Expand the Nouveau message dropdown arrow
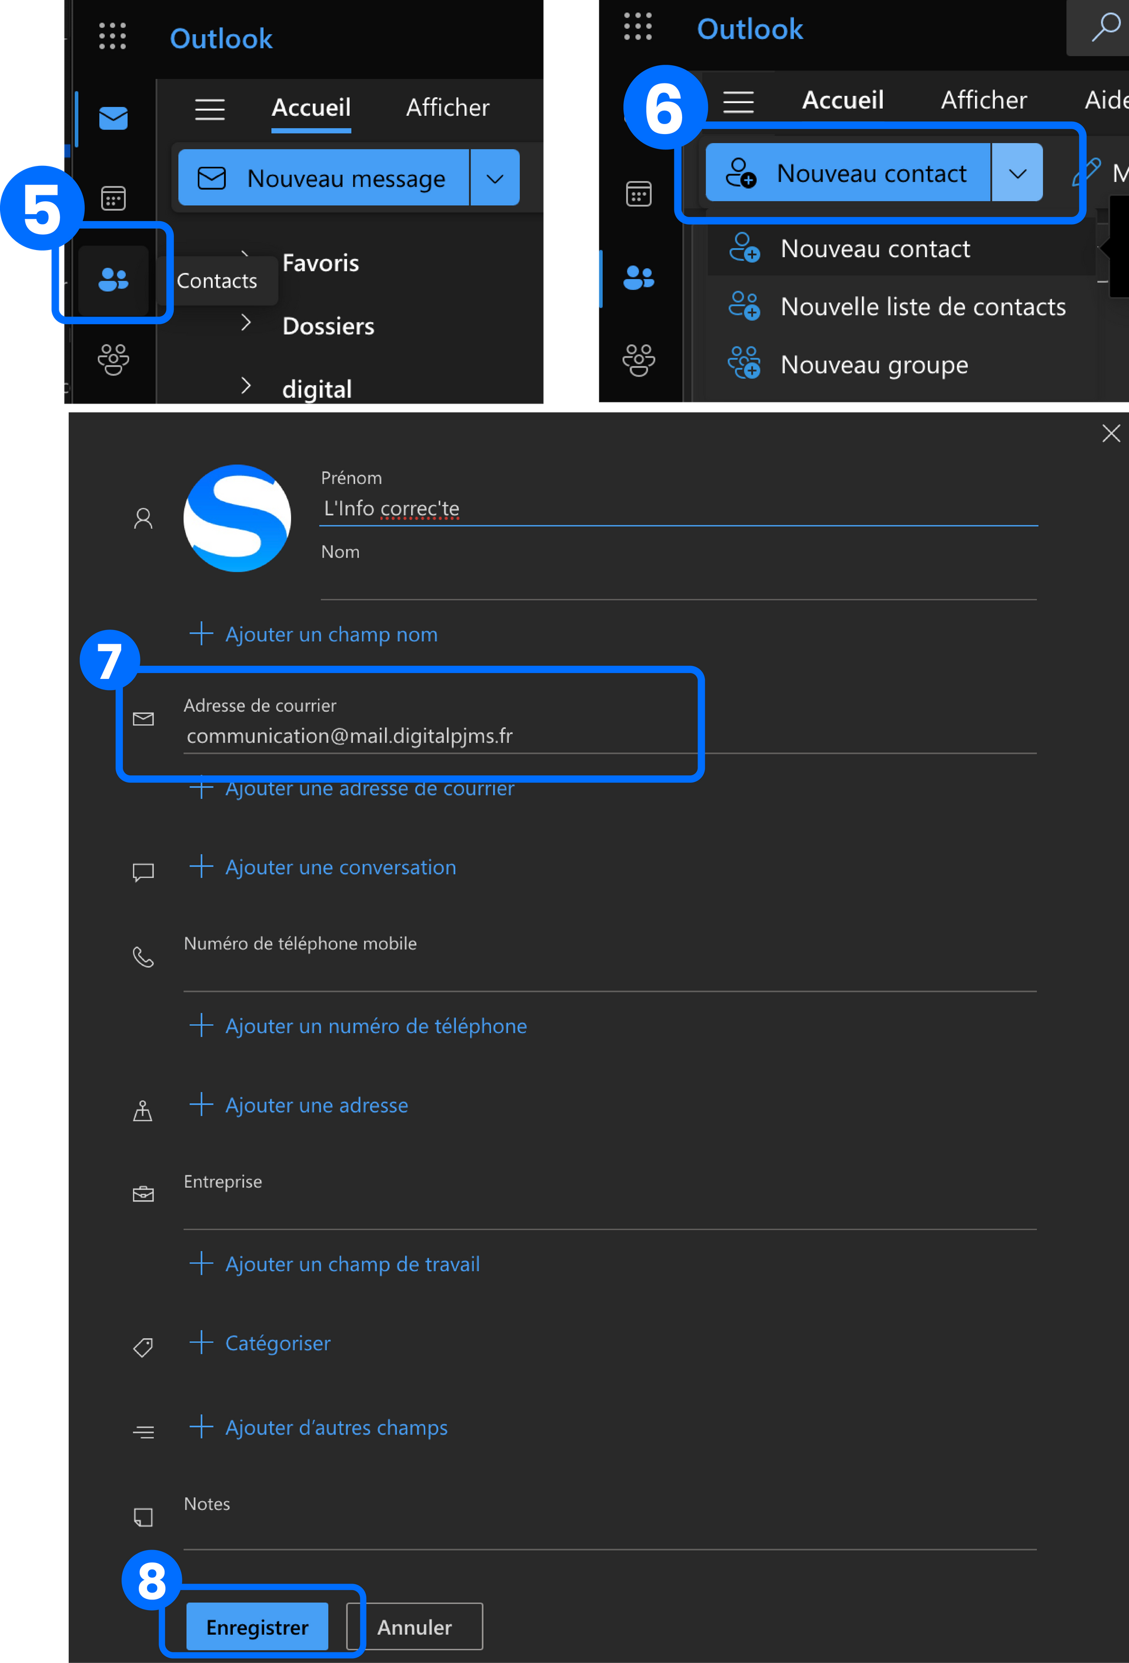 [x=495, y=178]
